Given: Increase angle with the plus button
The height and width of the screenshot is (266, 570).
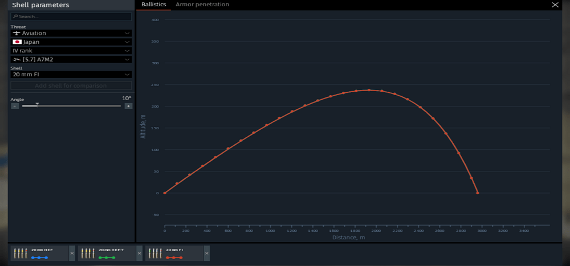Looking at the screenshot, I should [128, 106].
